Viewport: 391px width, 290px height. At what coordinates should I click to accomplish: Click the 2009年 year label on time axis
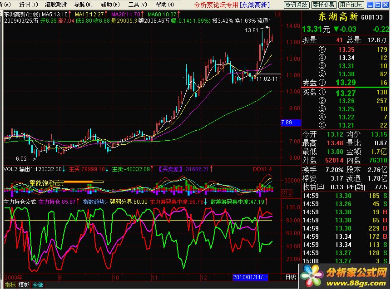(x=14, y=277)
